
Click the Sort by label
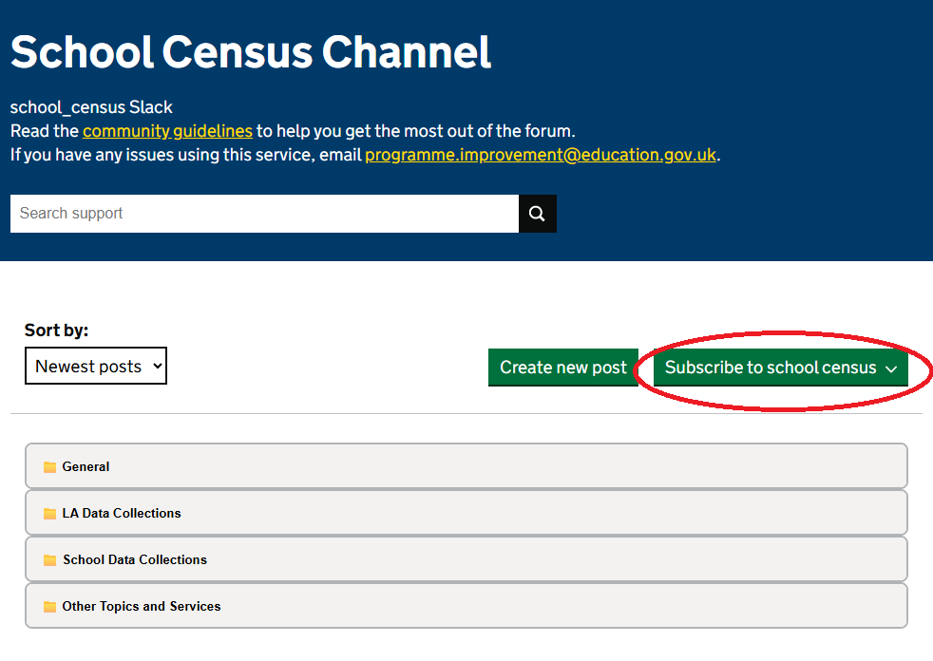(56, 330)
